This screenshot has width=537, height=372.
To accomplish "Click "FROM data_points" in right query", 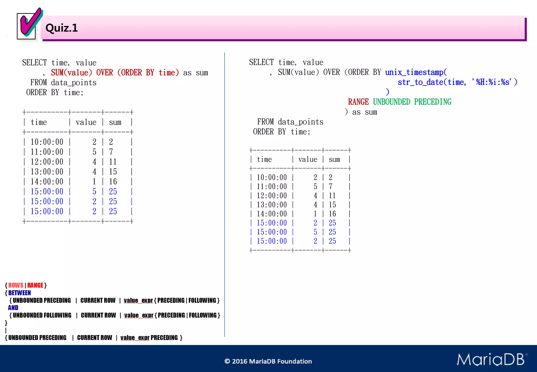I will (x=290, y=122).
